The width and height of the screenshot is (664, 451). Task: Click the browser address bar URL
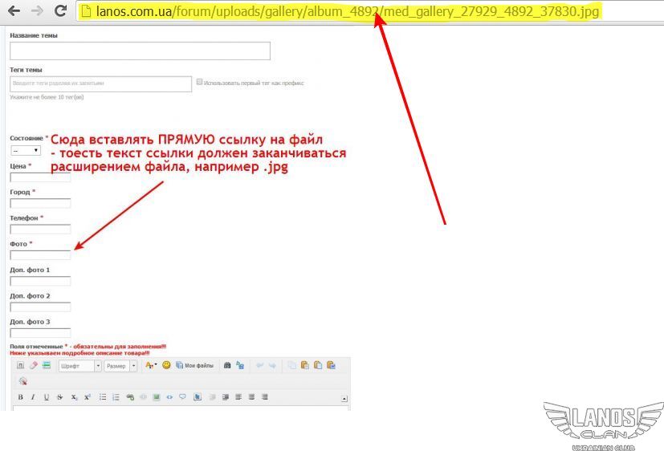(x=345, y=11)
